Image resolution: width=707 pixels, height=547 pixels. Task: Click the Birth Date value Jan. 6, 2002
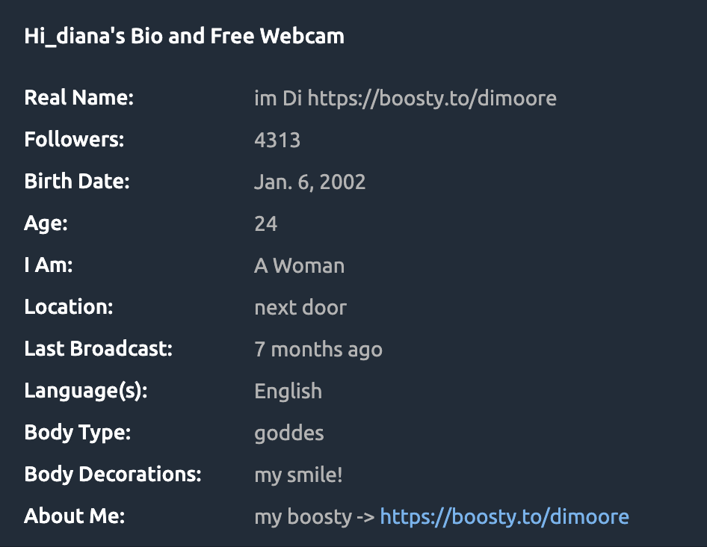(309, 182)
